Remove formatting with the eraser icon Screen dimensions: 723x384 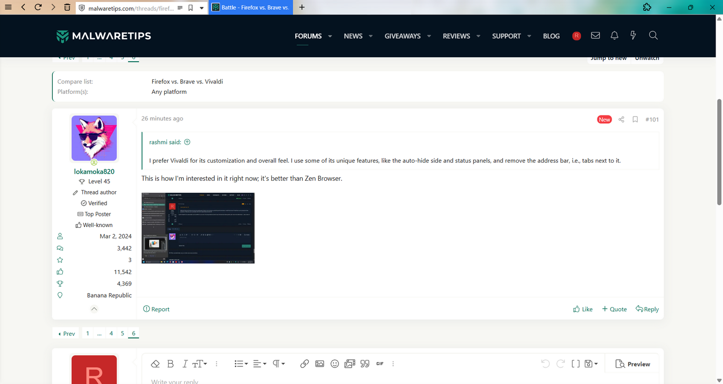155,364
